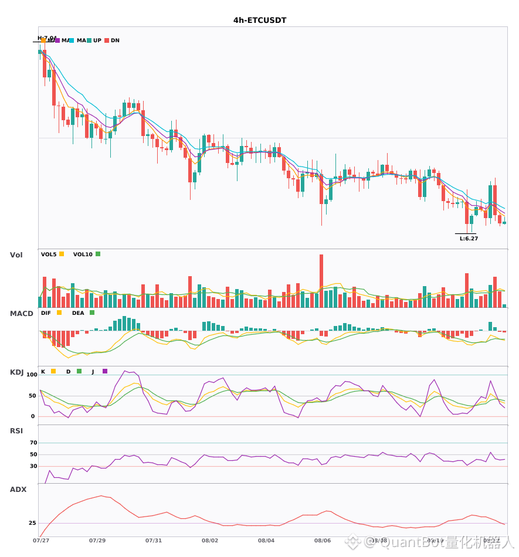Click the RSI axis value 50
Viewport: 519px width, 557px height.
[33, 454]
